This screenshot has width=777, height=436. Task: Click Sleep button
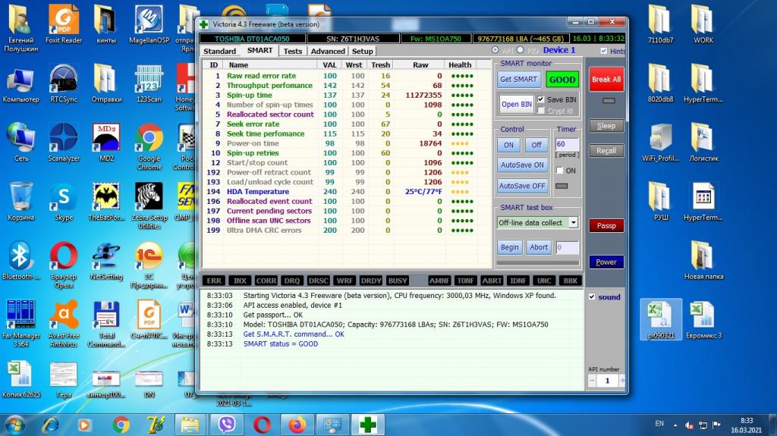click(606, 126)
